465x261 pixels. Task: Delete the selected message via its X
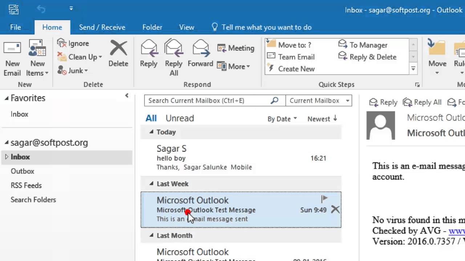(335, 210)
